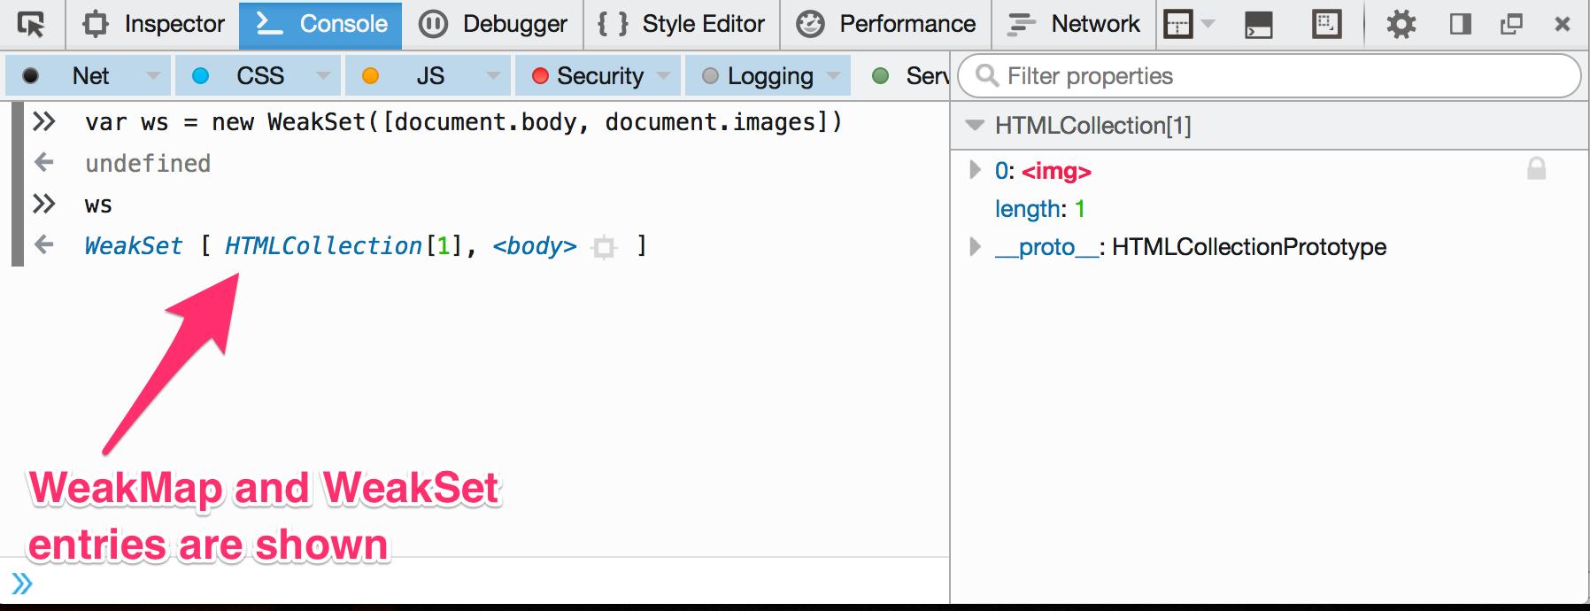Expand the __proto__ property

click(x=975, y=246)
